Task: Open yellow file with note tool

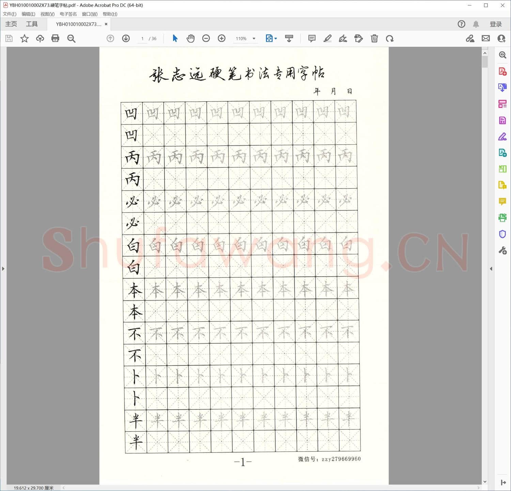Action: (x=502, y=185)
